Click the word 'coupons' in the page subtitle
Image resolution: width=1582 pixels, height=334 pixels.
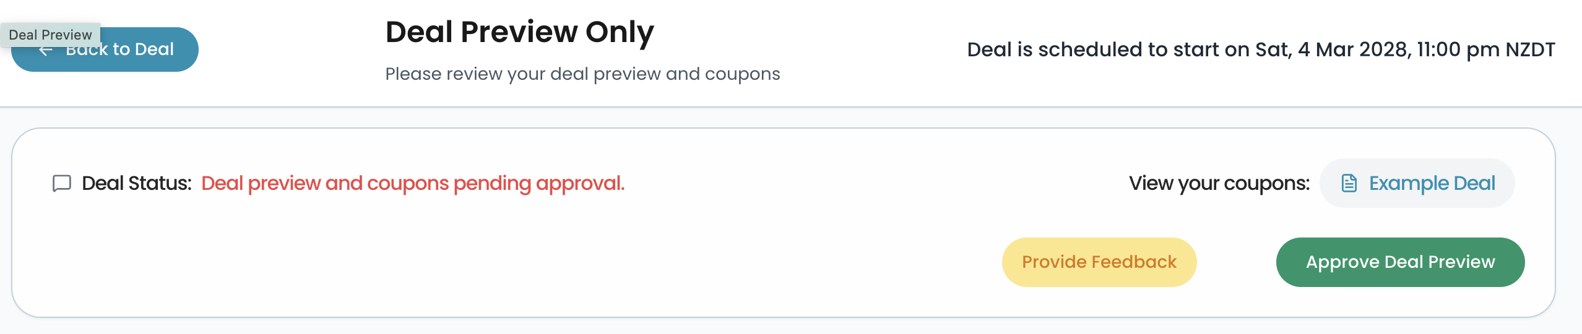pos(742,74)
